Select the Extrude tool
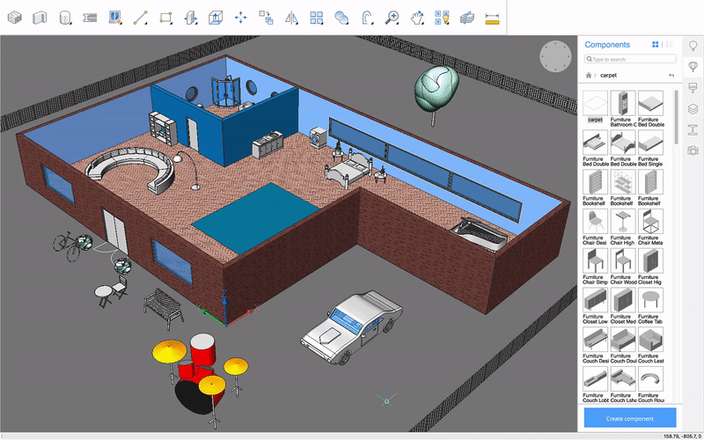 coord(216,18)
